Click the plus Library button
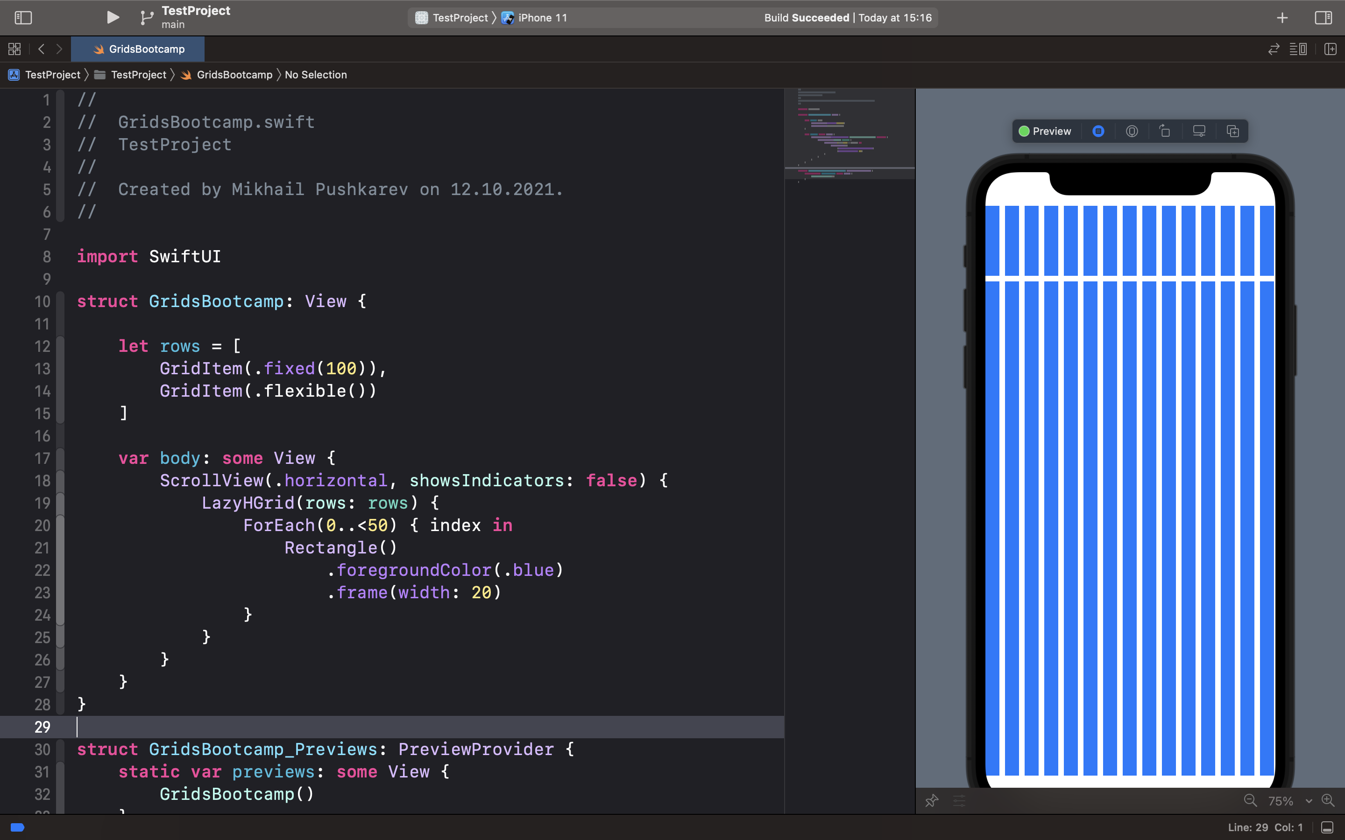Screen dimensions: 1345x840 (x=1282, y=18)
